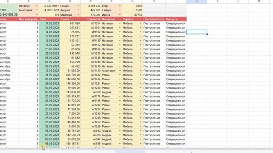Click the Воронка header cell
Image resolution: width=273 pixels, height=153 pixels.
click(132, 19)
